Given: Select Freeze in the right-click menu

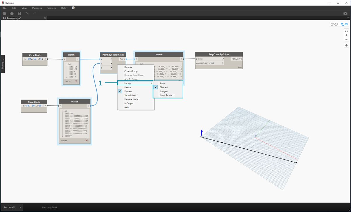Looking at the screenshot, I should click(128, 87).
